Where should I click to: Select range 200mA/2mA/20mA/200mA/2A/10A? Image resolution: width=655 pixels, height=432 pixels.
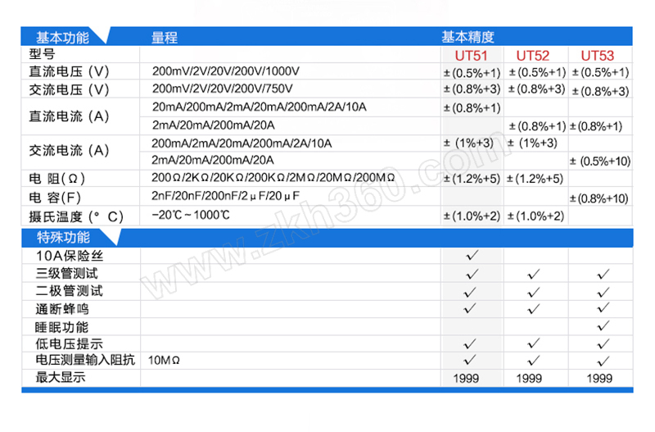[242, 143]
